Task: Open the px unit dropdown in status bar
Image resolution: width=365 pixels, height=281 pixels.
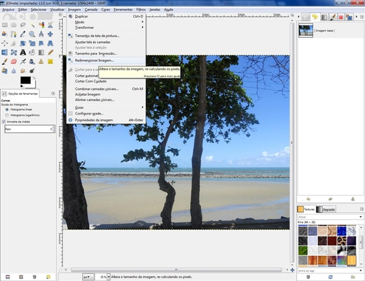Action: (x=88, y=277)
